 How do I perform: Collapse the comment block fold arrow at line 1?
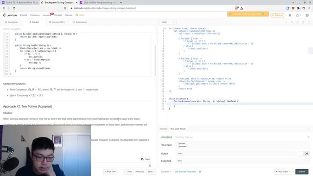click(165, 29)
